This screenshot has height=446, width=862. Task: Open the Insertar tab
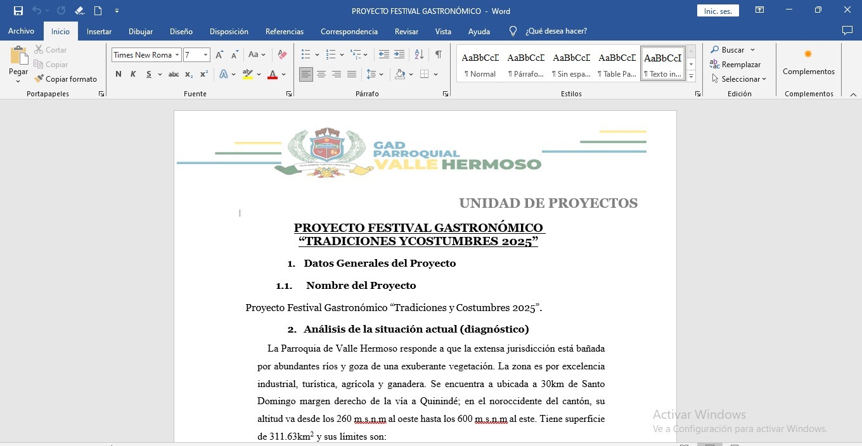99,31
